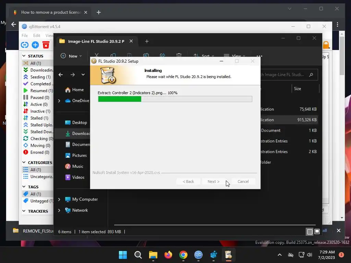Click the Delete trash icon in File Explorer toolbar
This screenshot has width=351, height=263.
(x=179, y=55)
